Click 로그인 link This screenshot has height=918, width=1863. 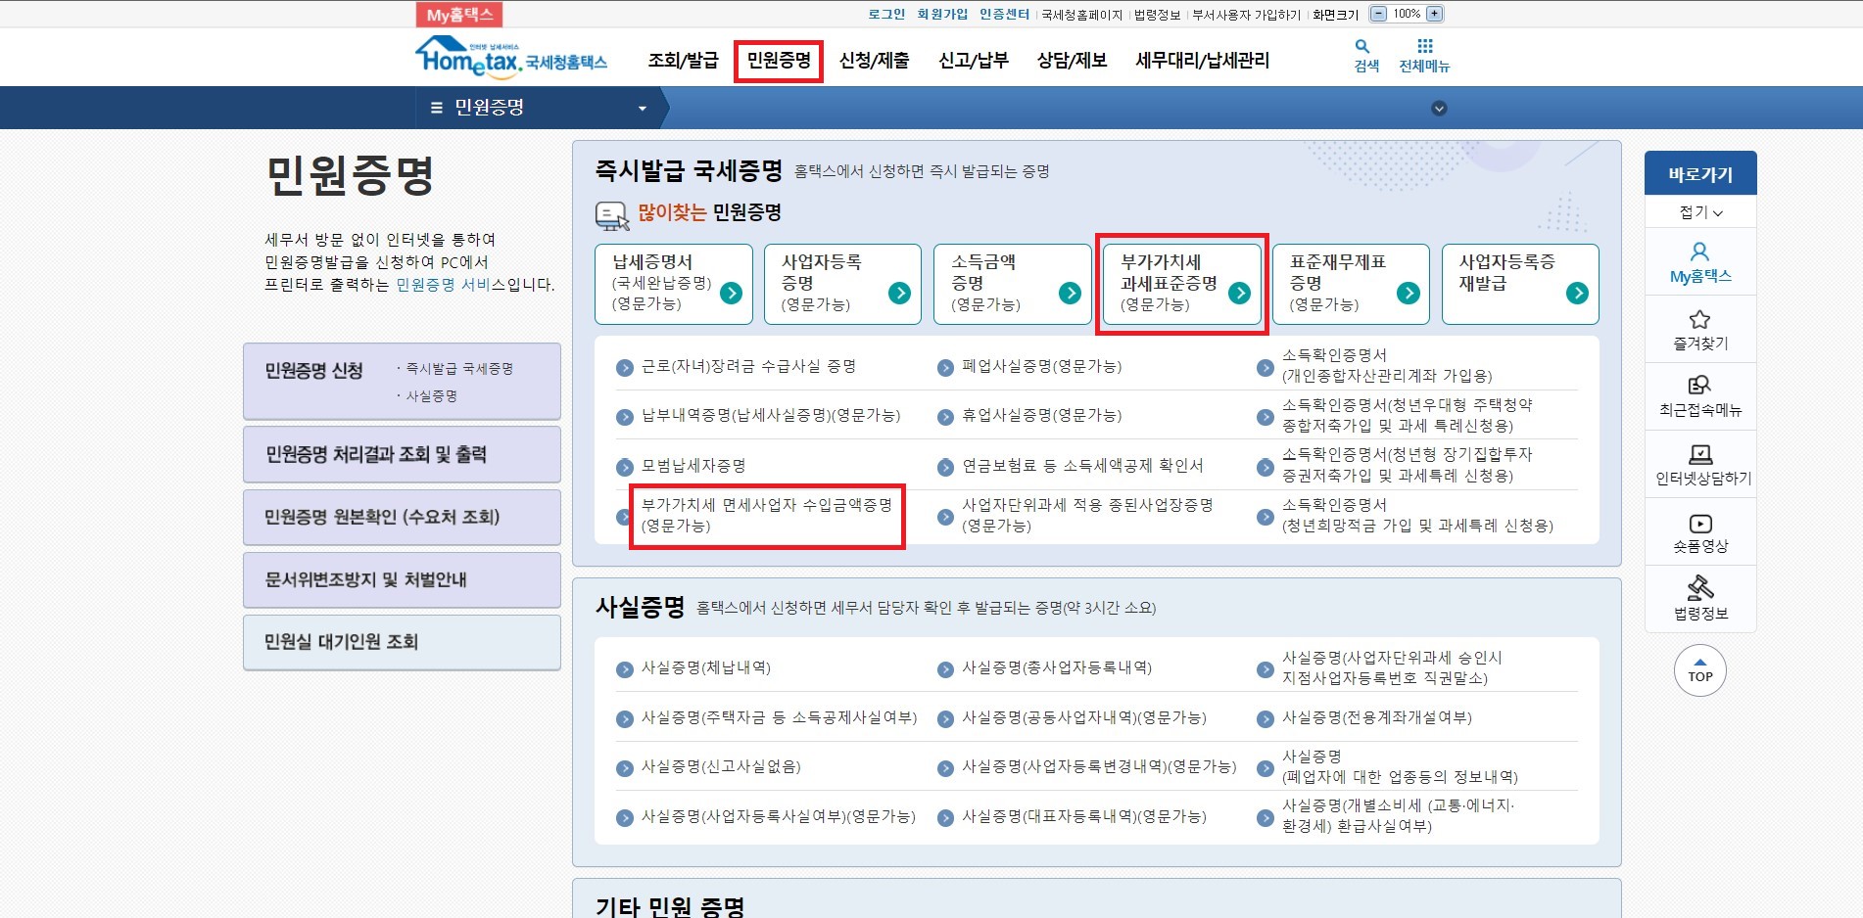click(x=886, y=14)
